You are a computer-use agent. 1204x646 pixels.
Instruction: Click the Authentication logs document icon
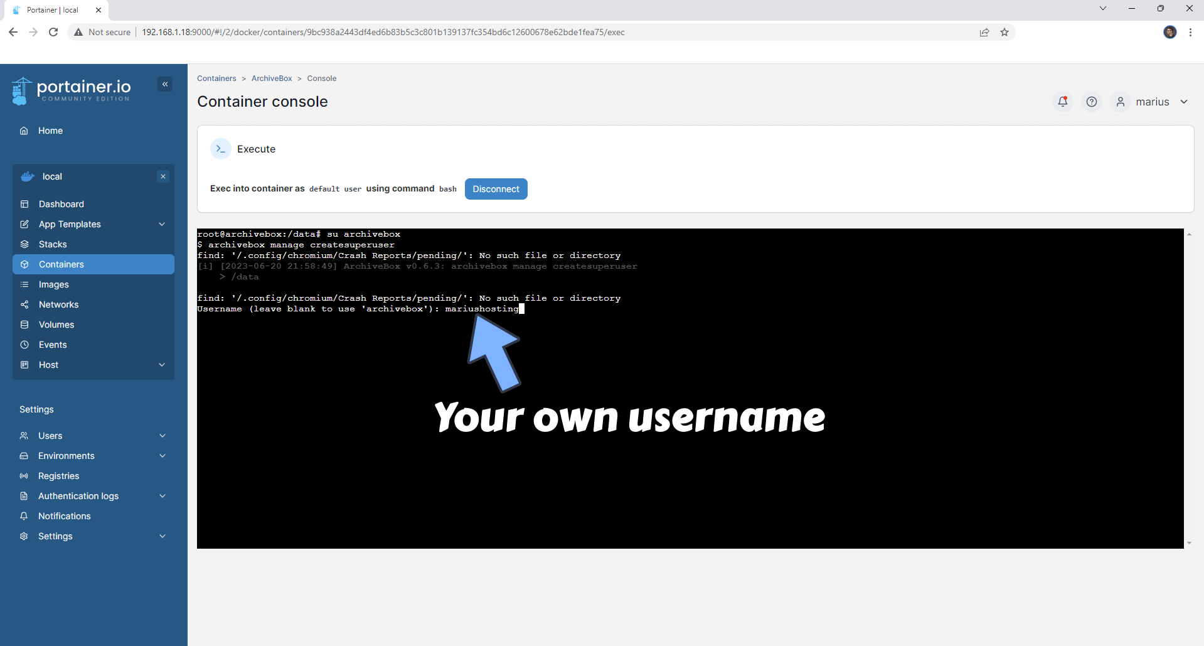(24, 496)
